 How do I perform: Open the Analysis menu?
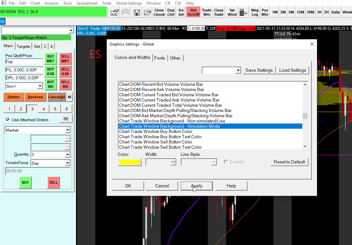(x=51, y=3)
